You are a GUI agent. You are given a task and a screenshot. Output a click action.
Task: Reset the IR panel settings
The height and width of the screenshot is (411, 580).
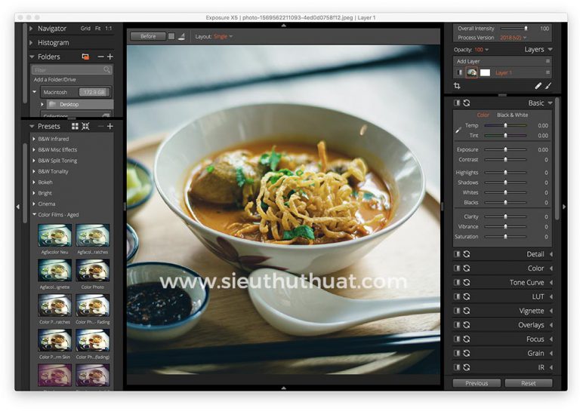point(467,367)
